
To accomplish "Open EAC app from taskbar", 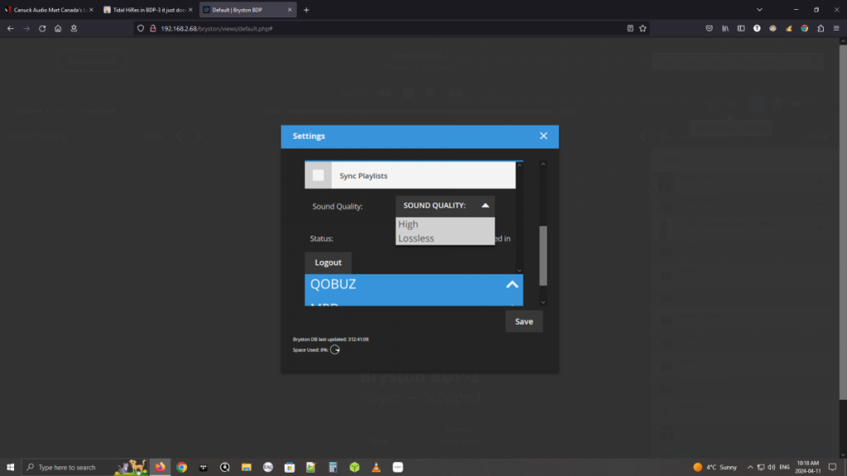I will pyautogui.click(x=268, y=468).
